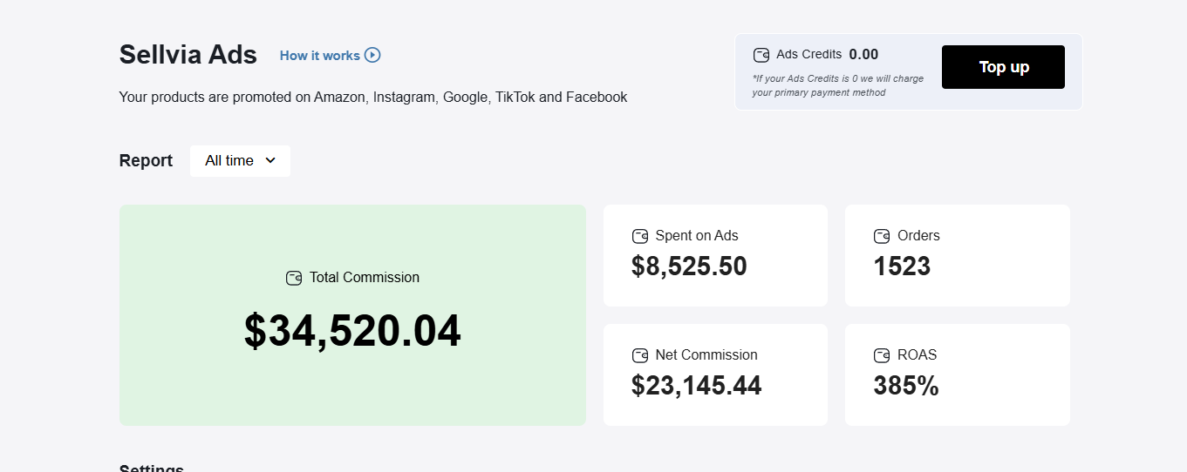Click the Orders count 1523

902,266
